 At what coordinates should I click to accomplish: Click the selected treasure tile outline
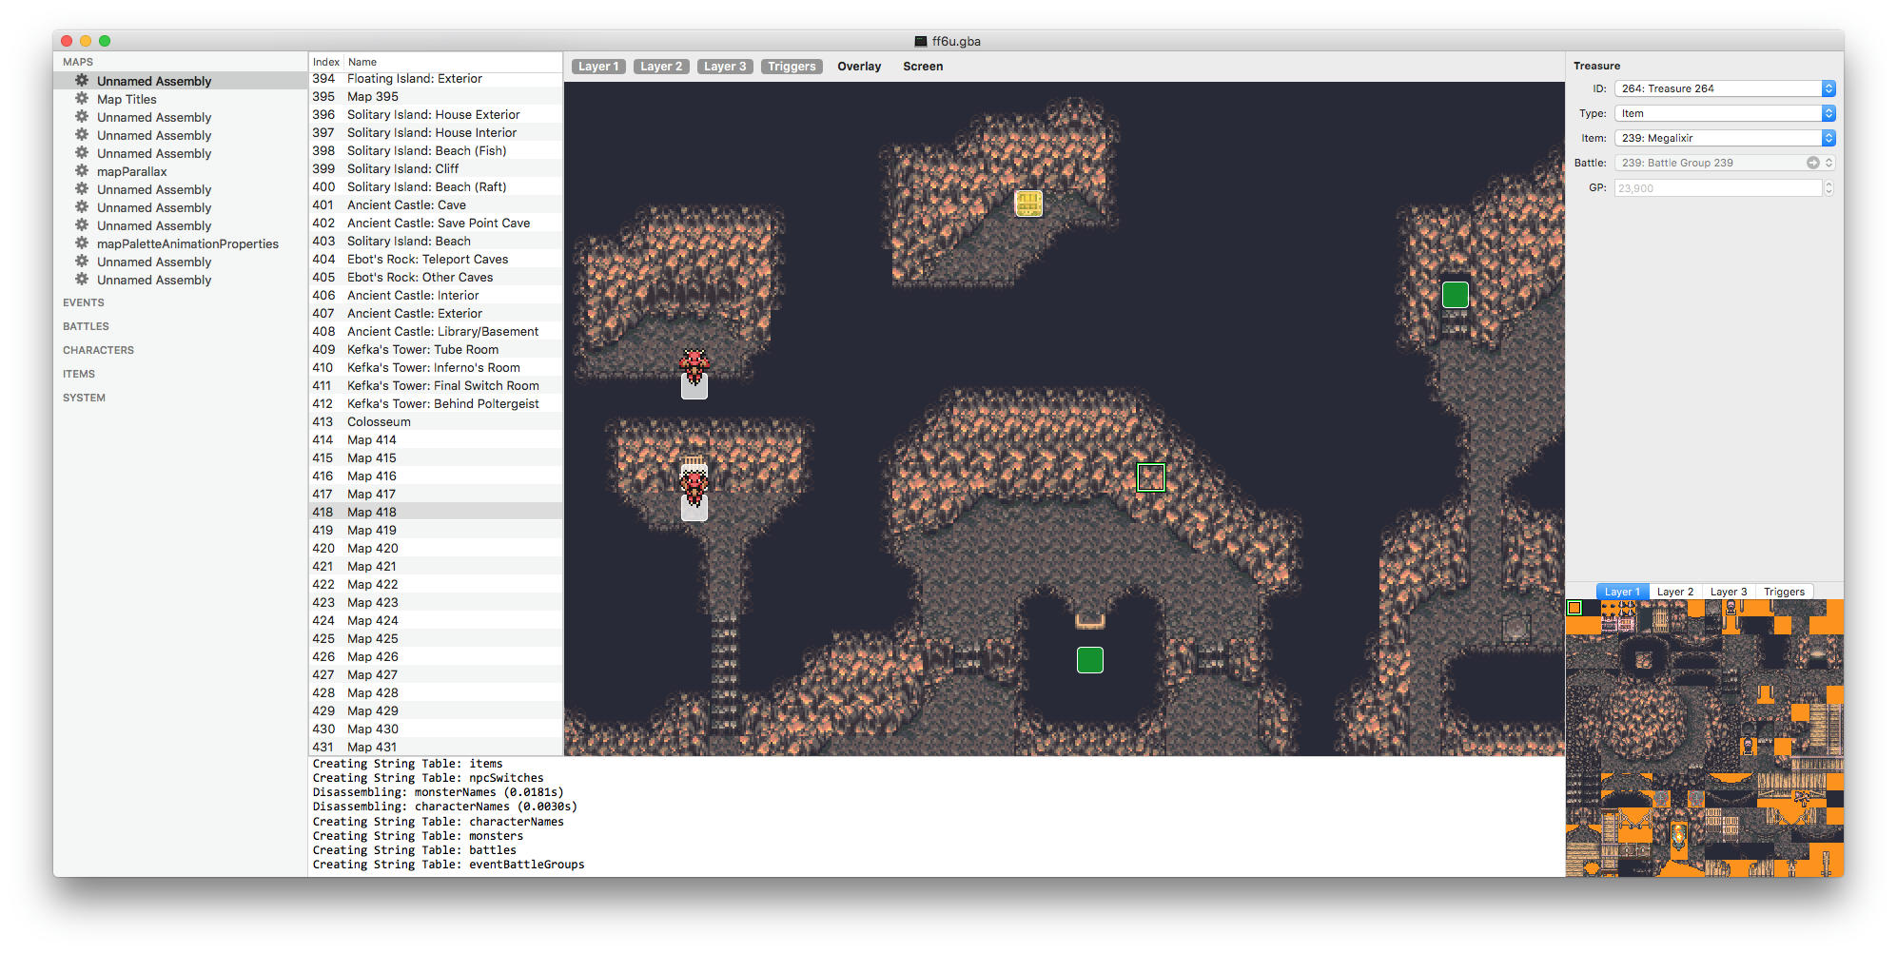coord(1150,477)
